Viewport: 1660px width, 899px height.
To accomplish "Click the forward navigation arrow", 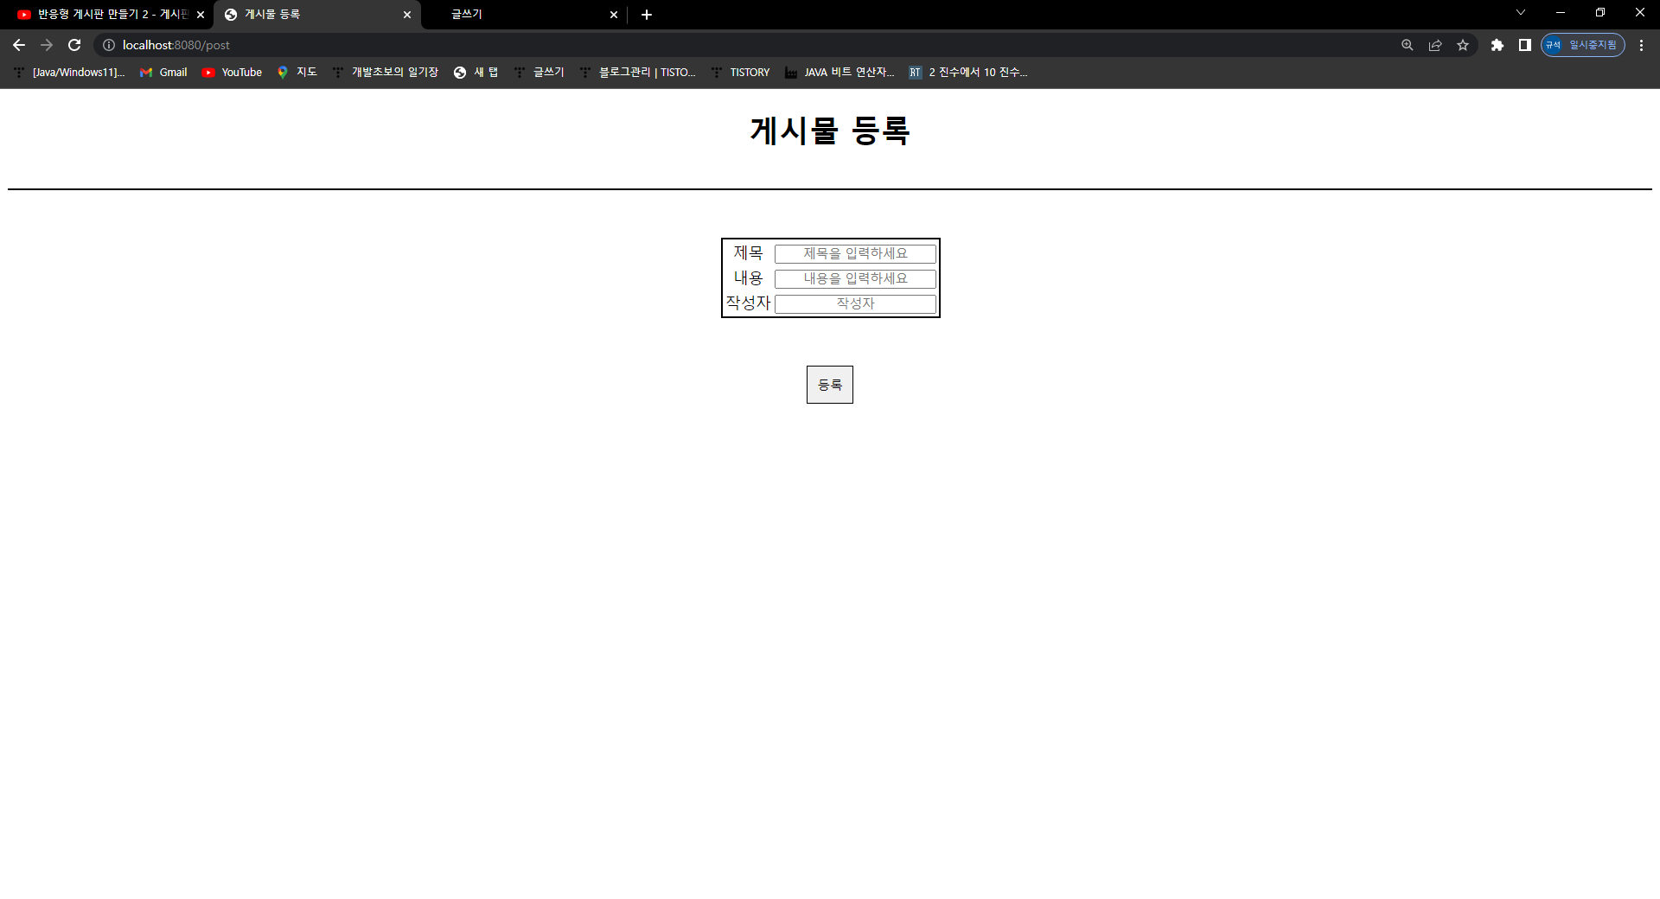I will [x=47, y=45].
